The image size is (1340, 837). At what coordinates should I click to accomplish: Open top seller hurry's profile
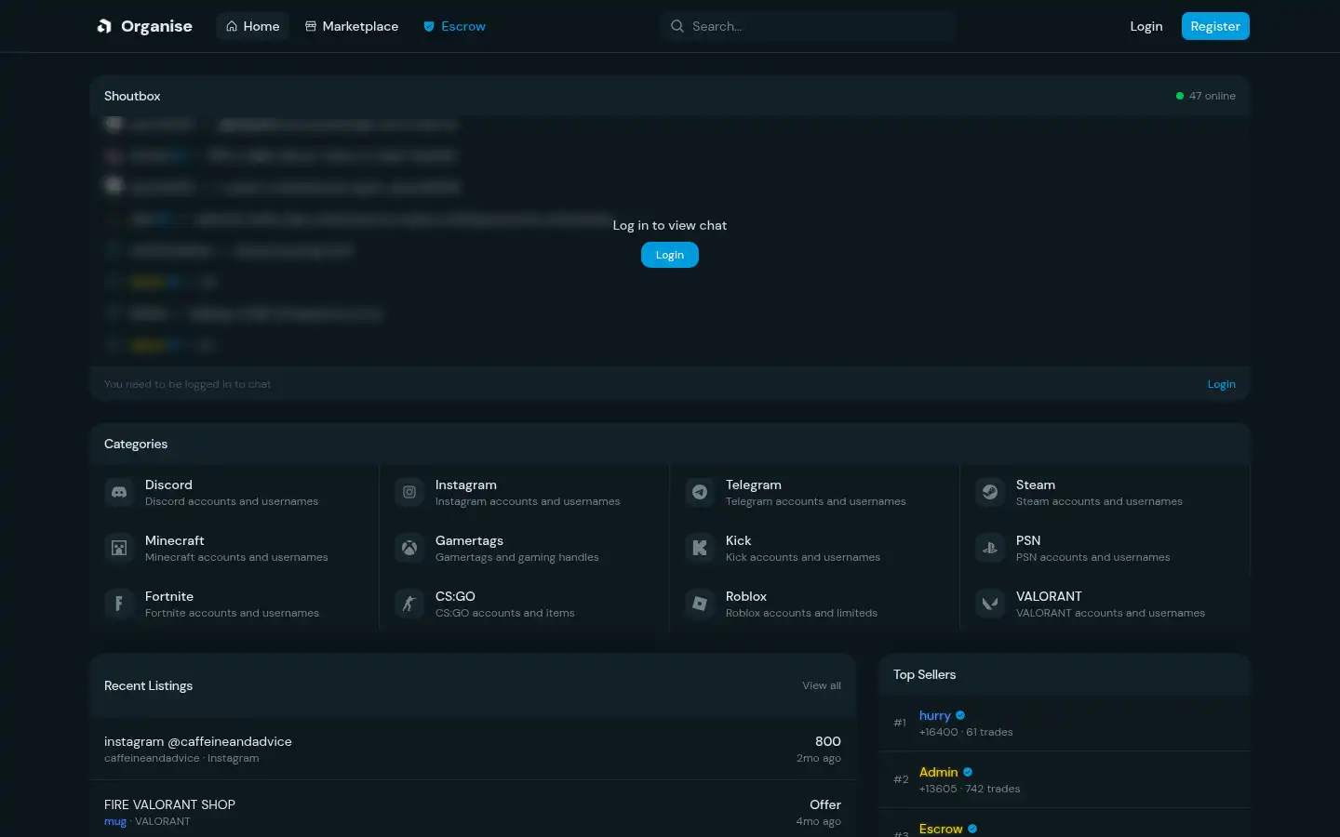click(x=935, y=715)
